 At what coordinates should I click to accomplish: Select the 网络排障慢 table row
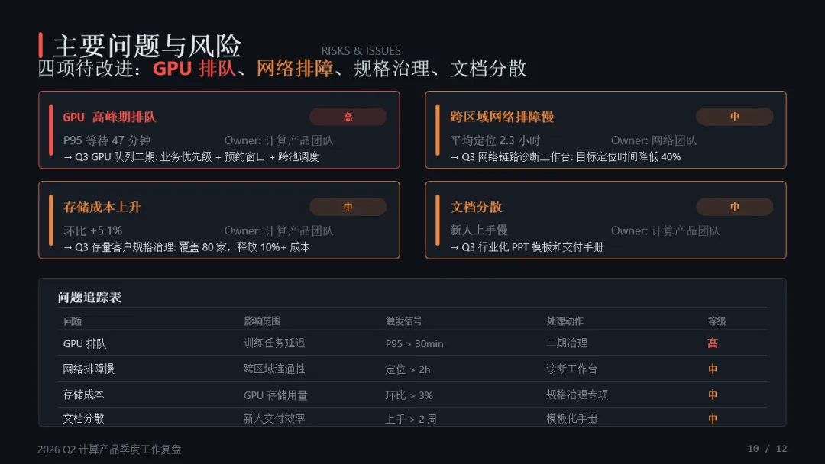(x=412, y=369)
